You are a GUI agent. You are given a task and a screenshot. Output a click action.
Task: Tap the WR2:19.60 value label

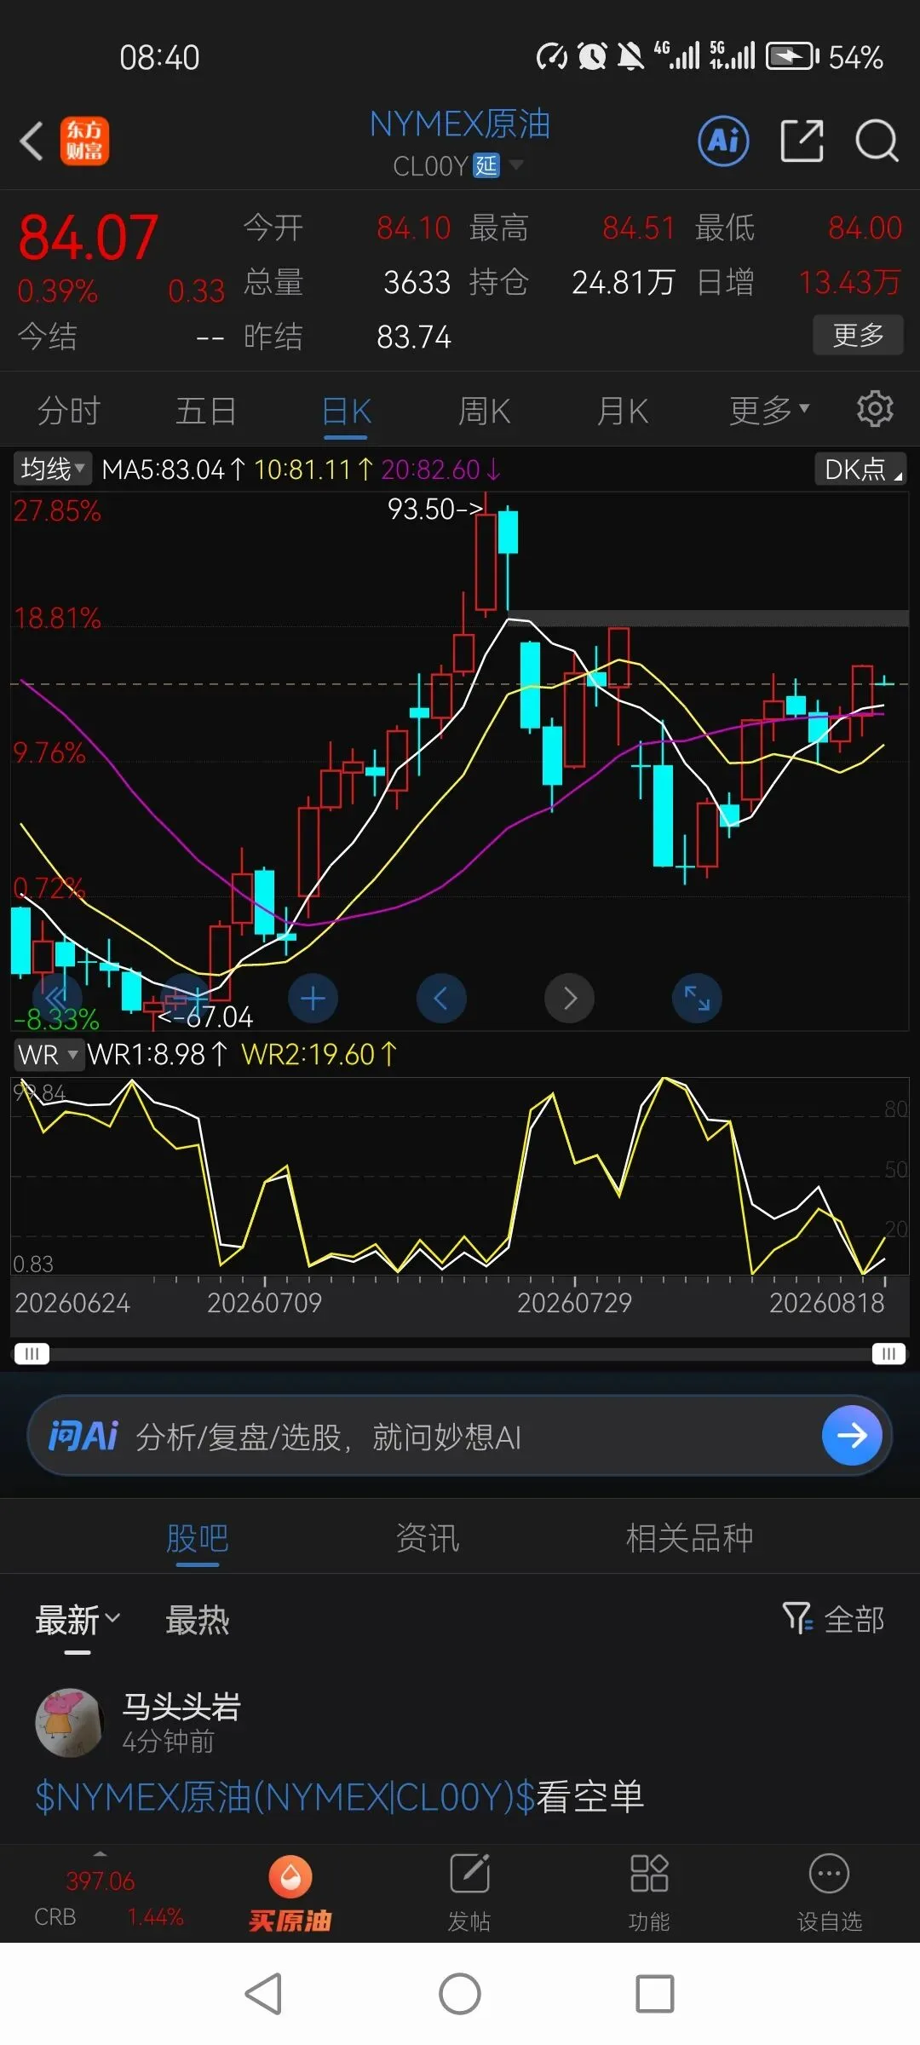pyautogui.click(x=319, y=1055)
